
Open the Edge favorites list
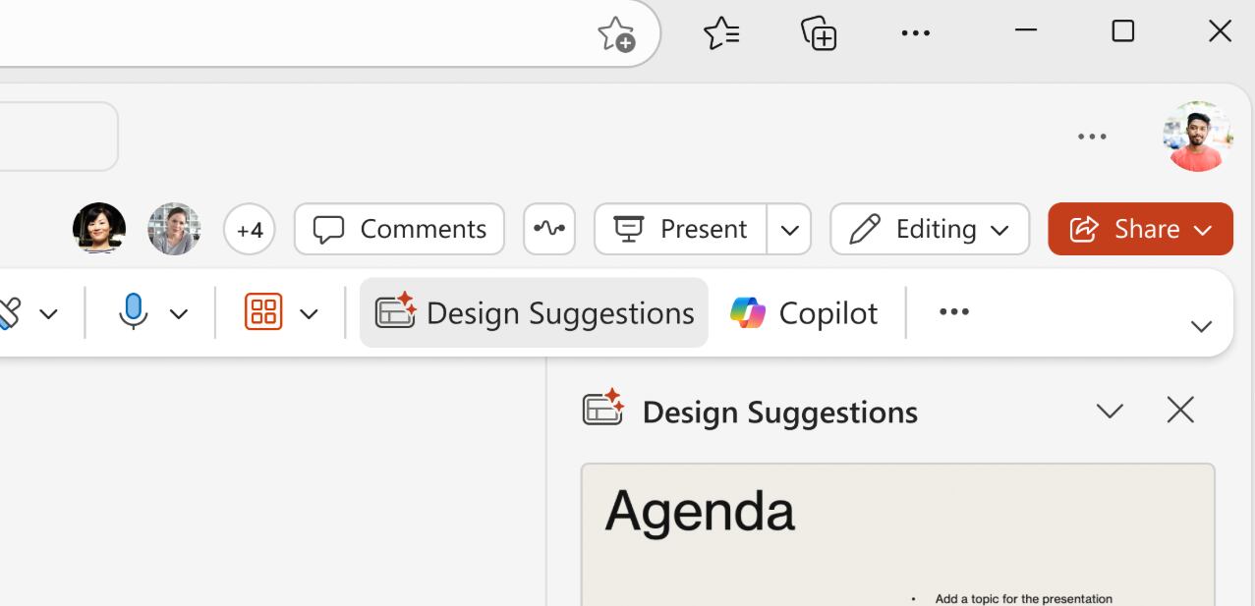(722, 32)
